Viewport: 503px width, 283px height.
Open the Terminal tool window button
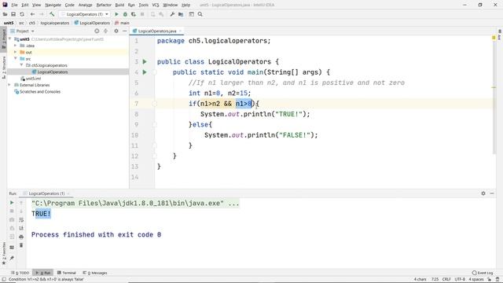[66, 273]
